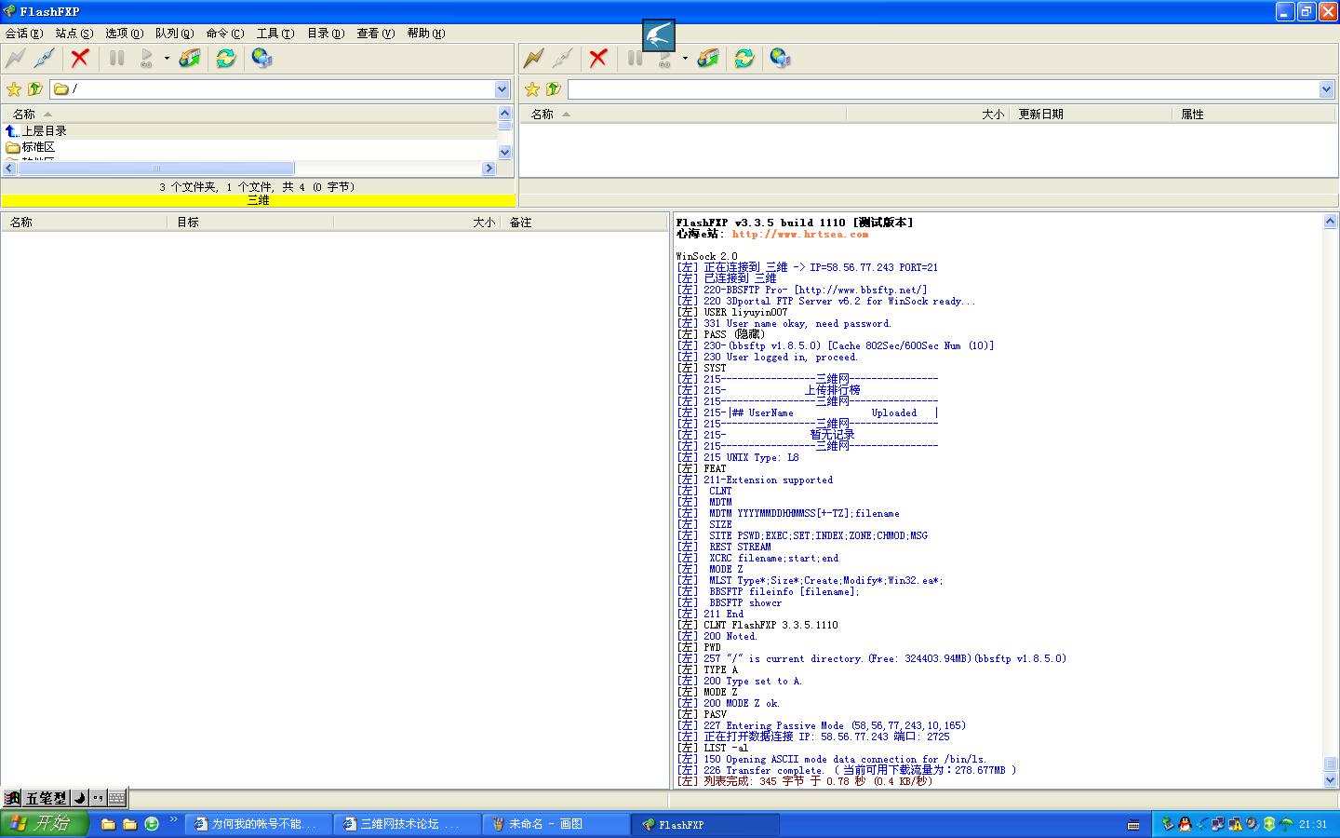
Task: Open the Windows 开始 start button
Action: [x=45, y=824]
